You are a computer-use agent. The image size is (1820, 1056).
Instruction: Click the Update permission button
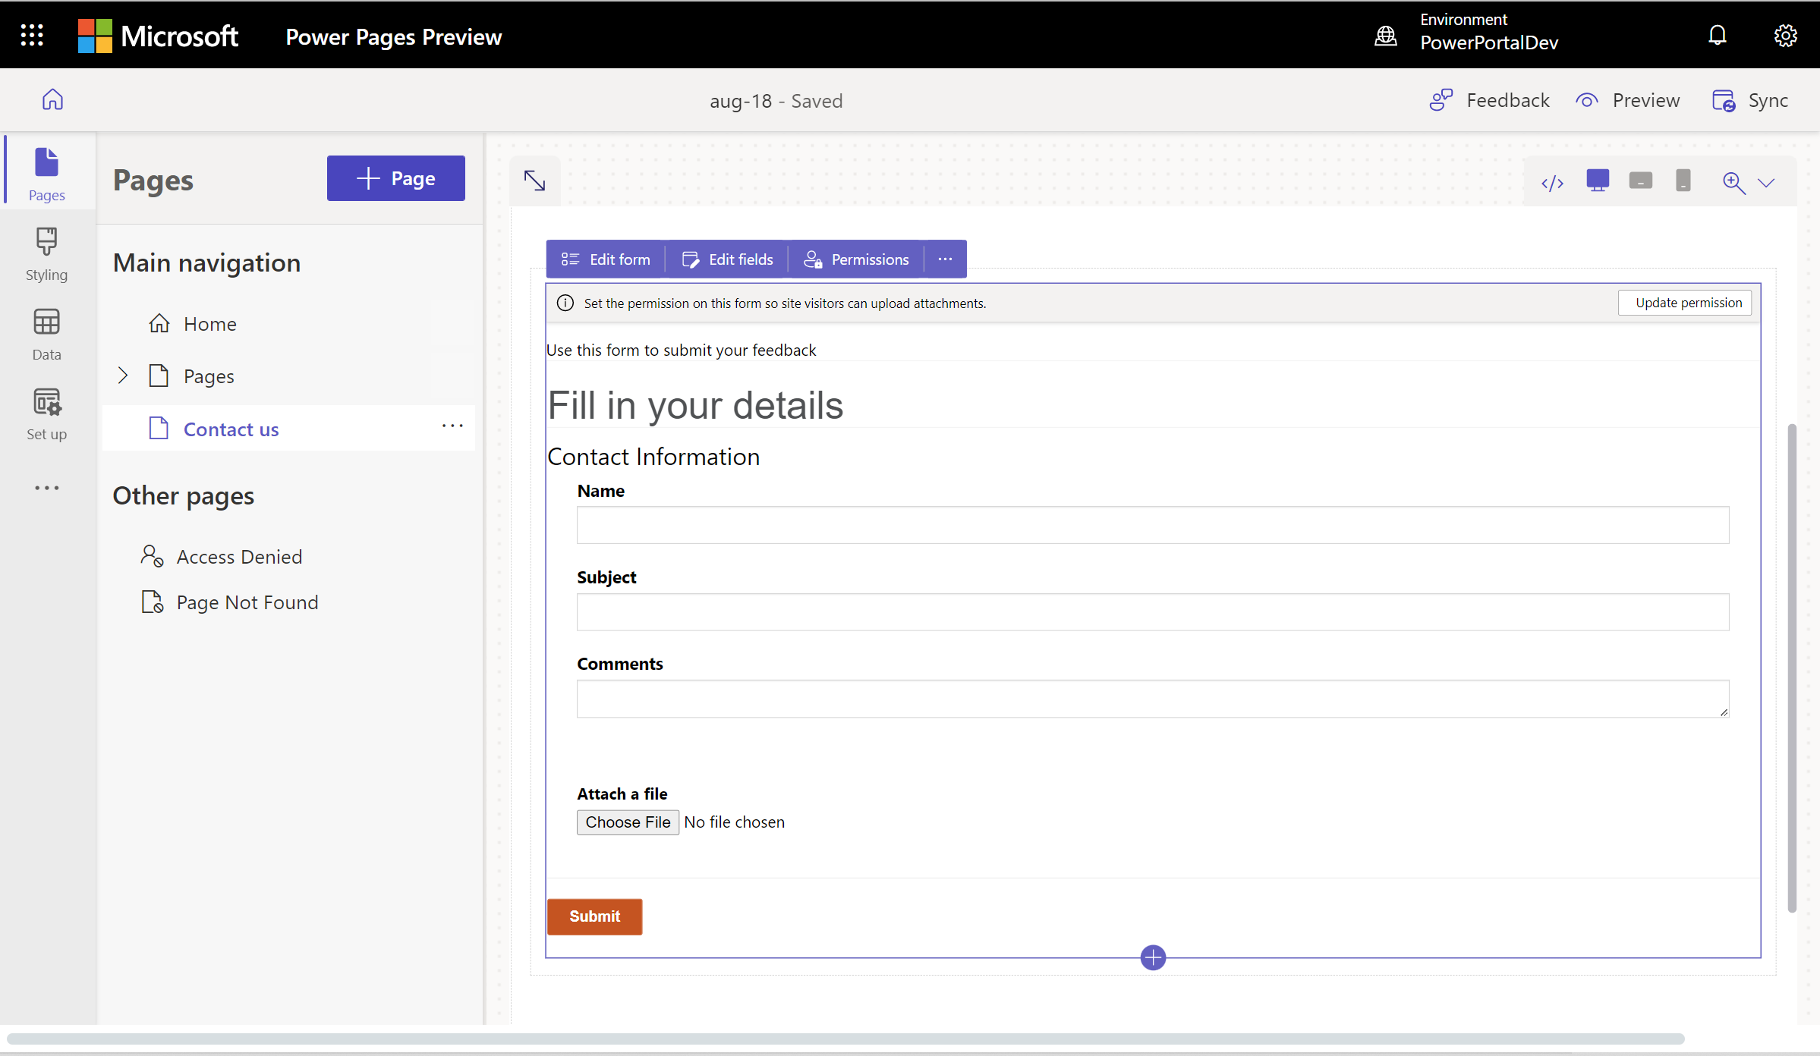click(x=1686, y=302)
